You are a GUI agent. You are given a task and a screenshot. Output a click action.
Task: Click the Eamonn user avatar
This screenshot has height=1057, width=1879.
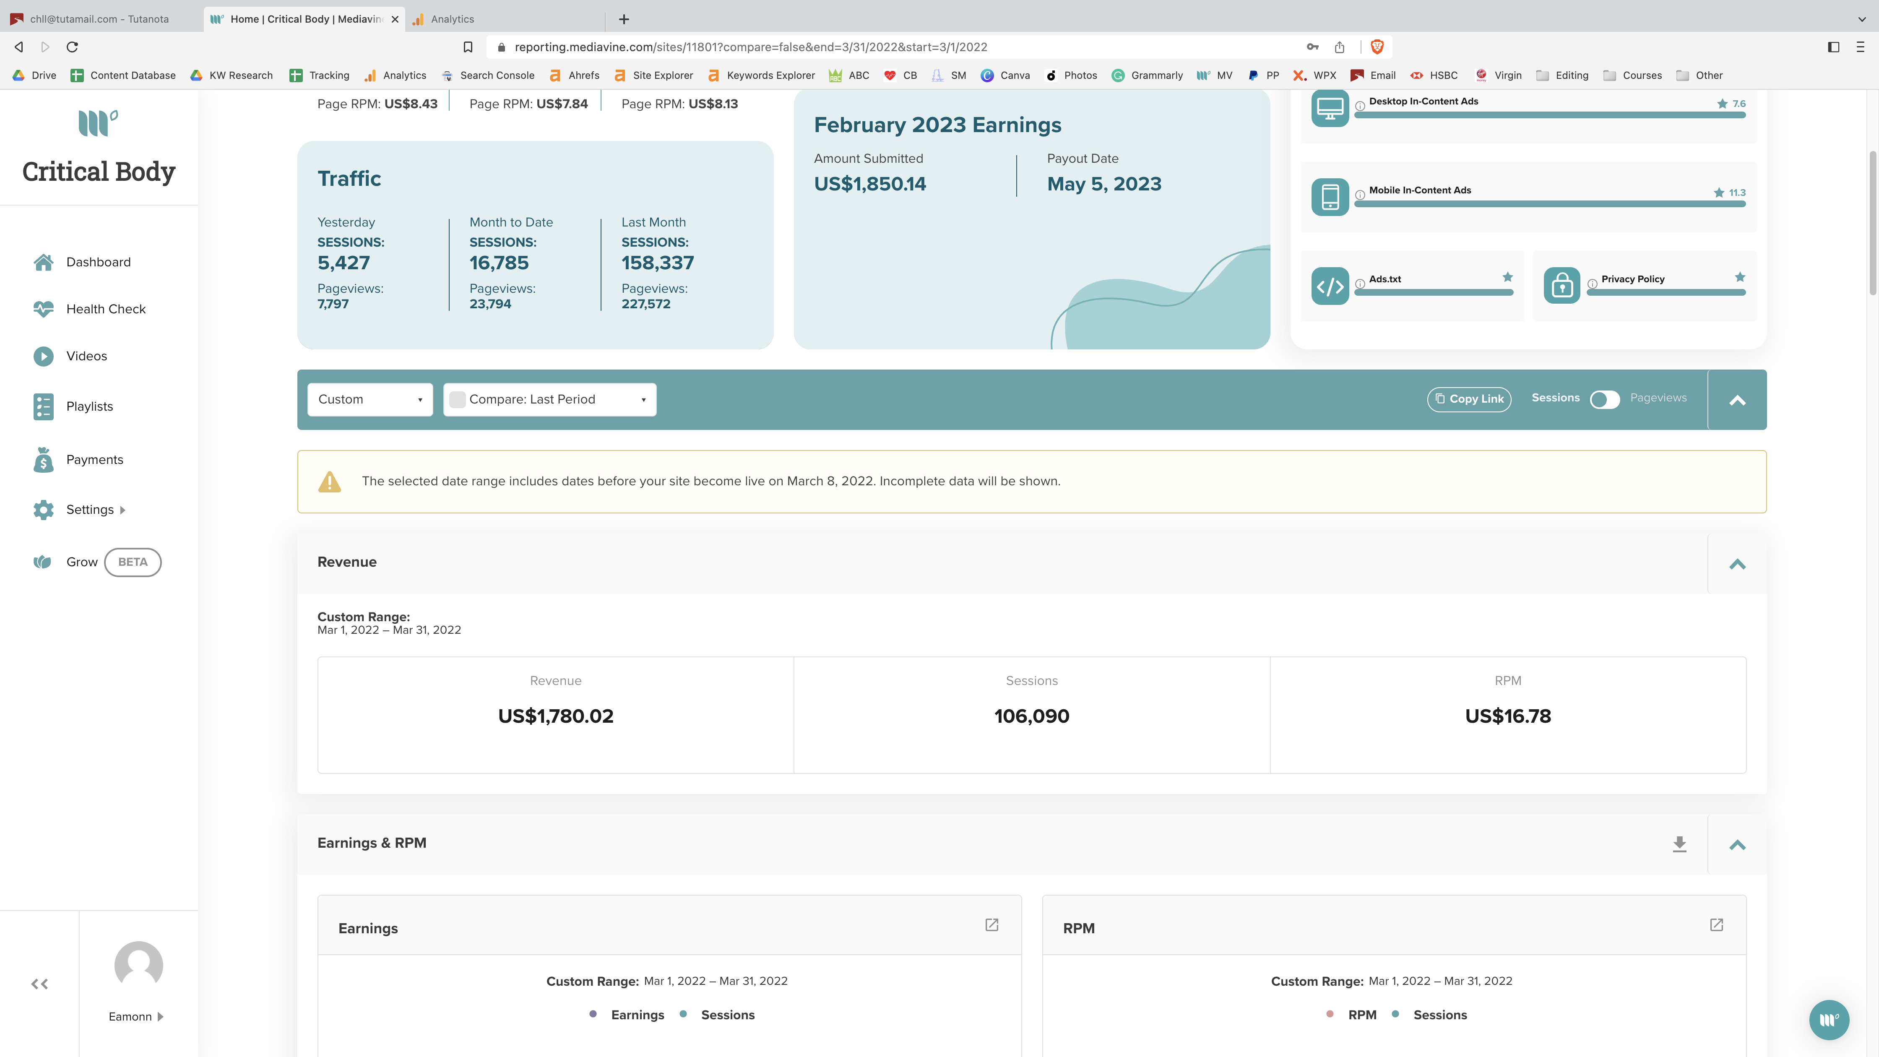(x=138, y=965)
